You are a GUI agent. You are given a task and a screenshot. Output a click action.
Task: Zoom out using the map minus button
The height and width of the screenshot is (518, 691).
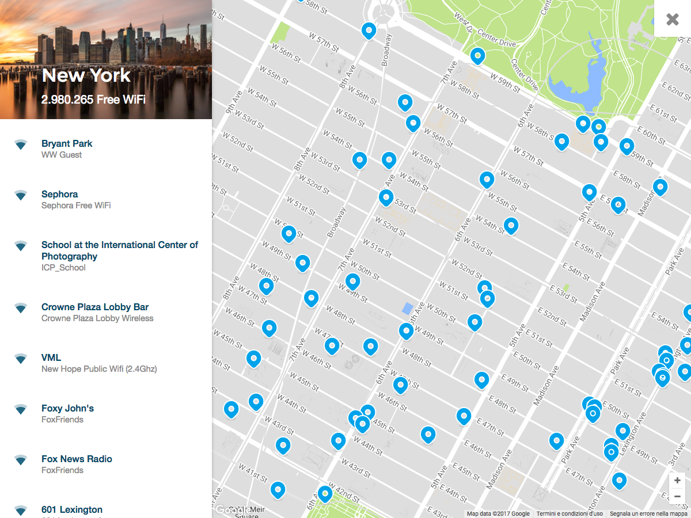click(x=677, y=496)
